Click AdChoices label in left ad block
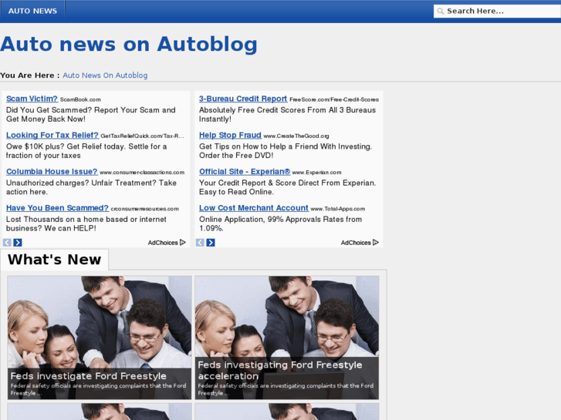 [x=163, y=243]
